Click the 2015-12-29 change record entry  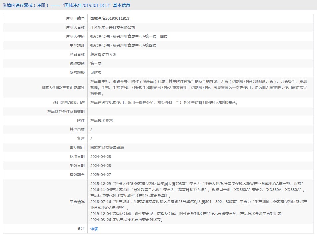[196, 184]
